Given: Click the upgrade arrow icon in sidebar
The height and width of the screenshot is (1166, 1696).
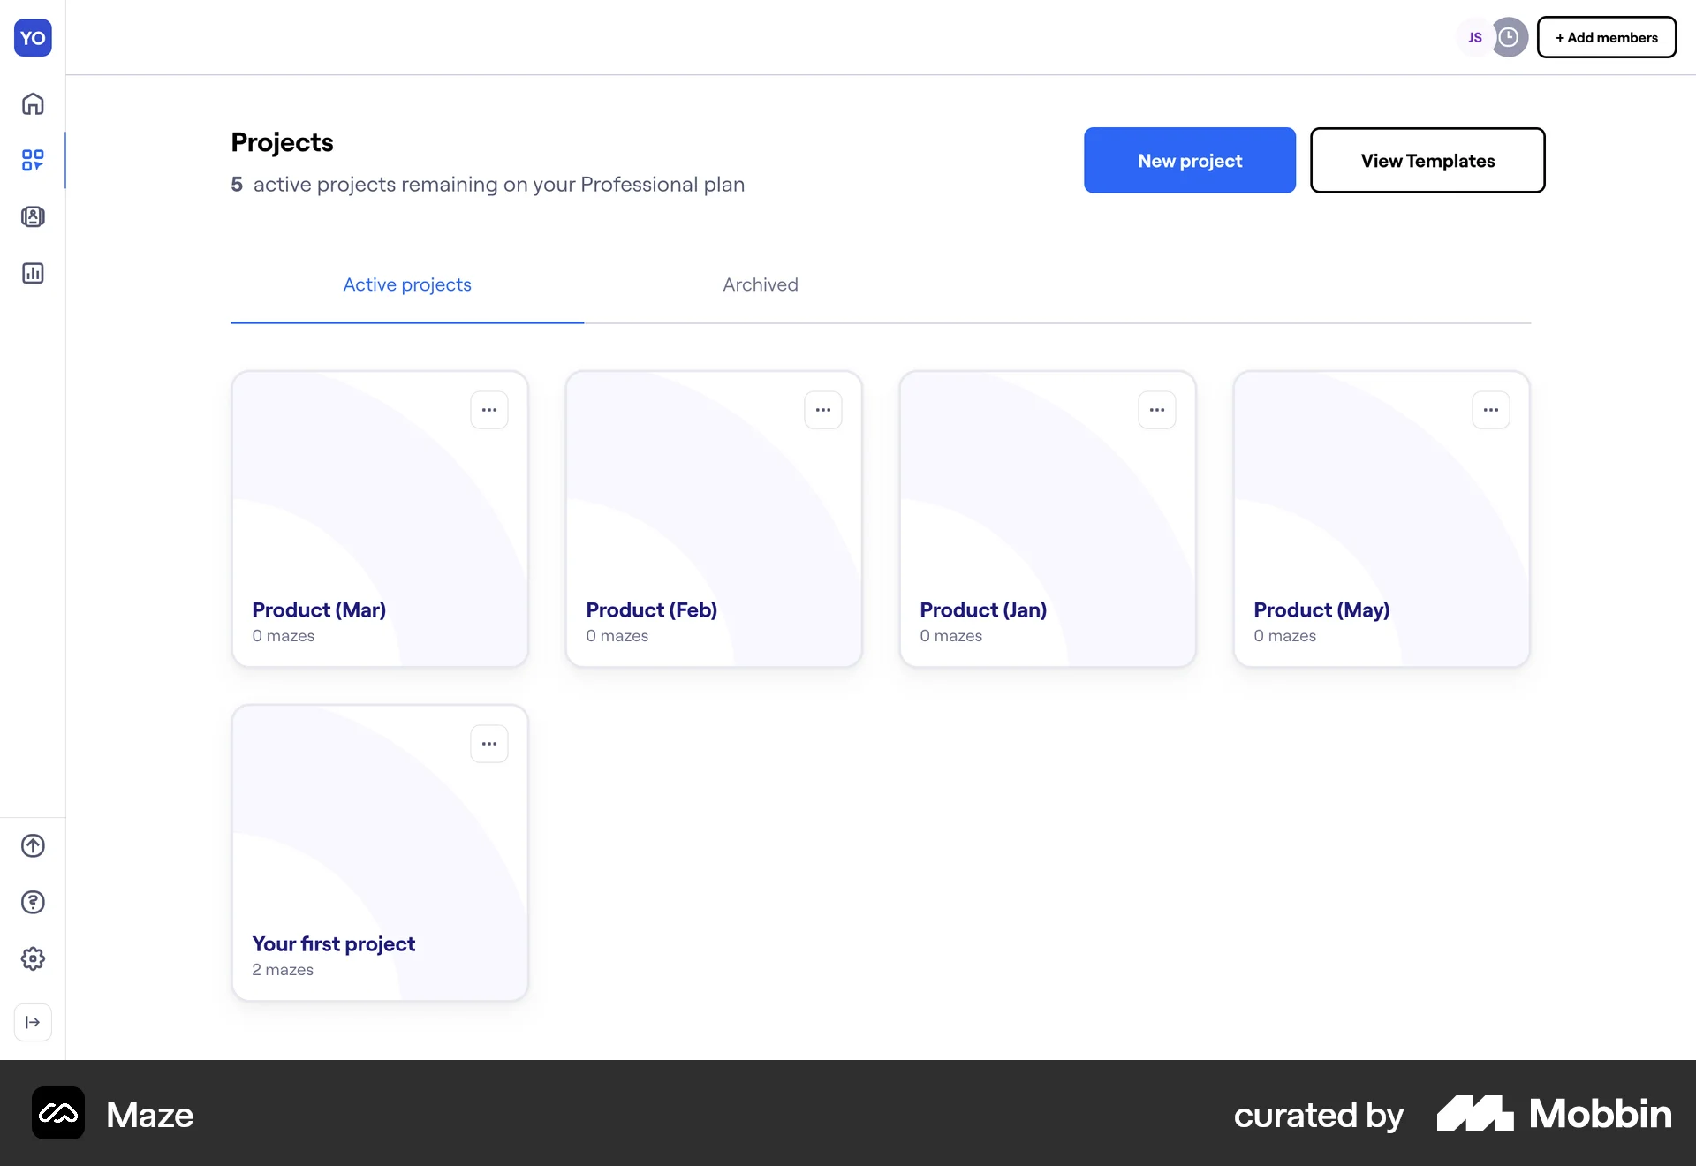Looking at the screenshot, I should pyautogui.click(x=33, y=845).
